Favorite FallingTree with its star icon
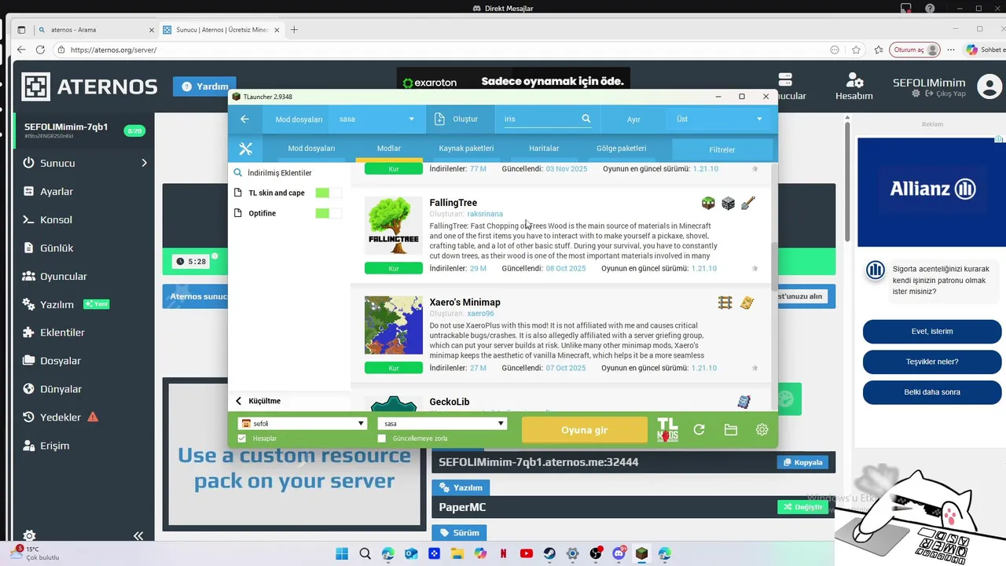The height and width of the screenshot is (566, 1006). (x=754, y=268)
